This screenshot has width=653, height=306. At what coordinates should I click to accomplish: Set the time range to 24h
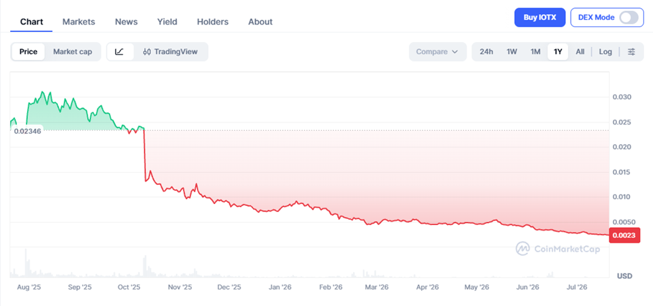click(486, 52)
